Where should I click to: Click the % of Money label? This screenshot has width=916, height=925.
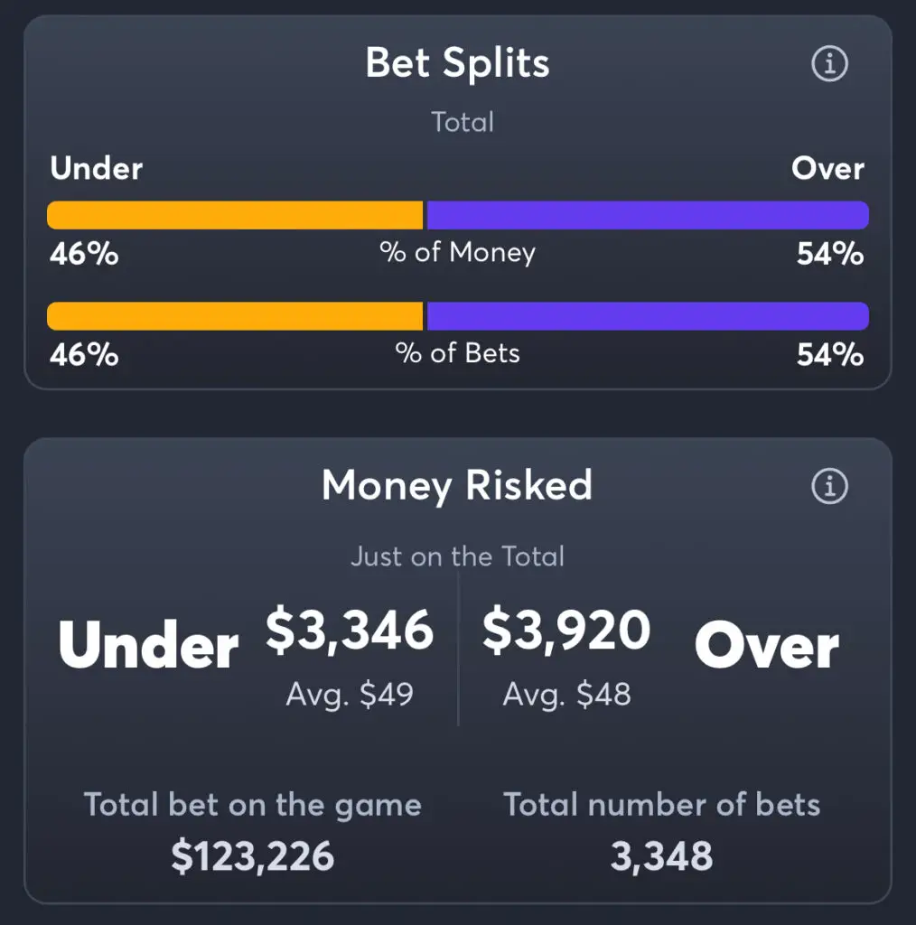click(x=458, y=253)
